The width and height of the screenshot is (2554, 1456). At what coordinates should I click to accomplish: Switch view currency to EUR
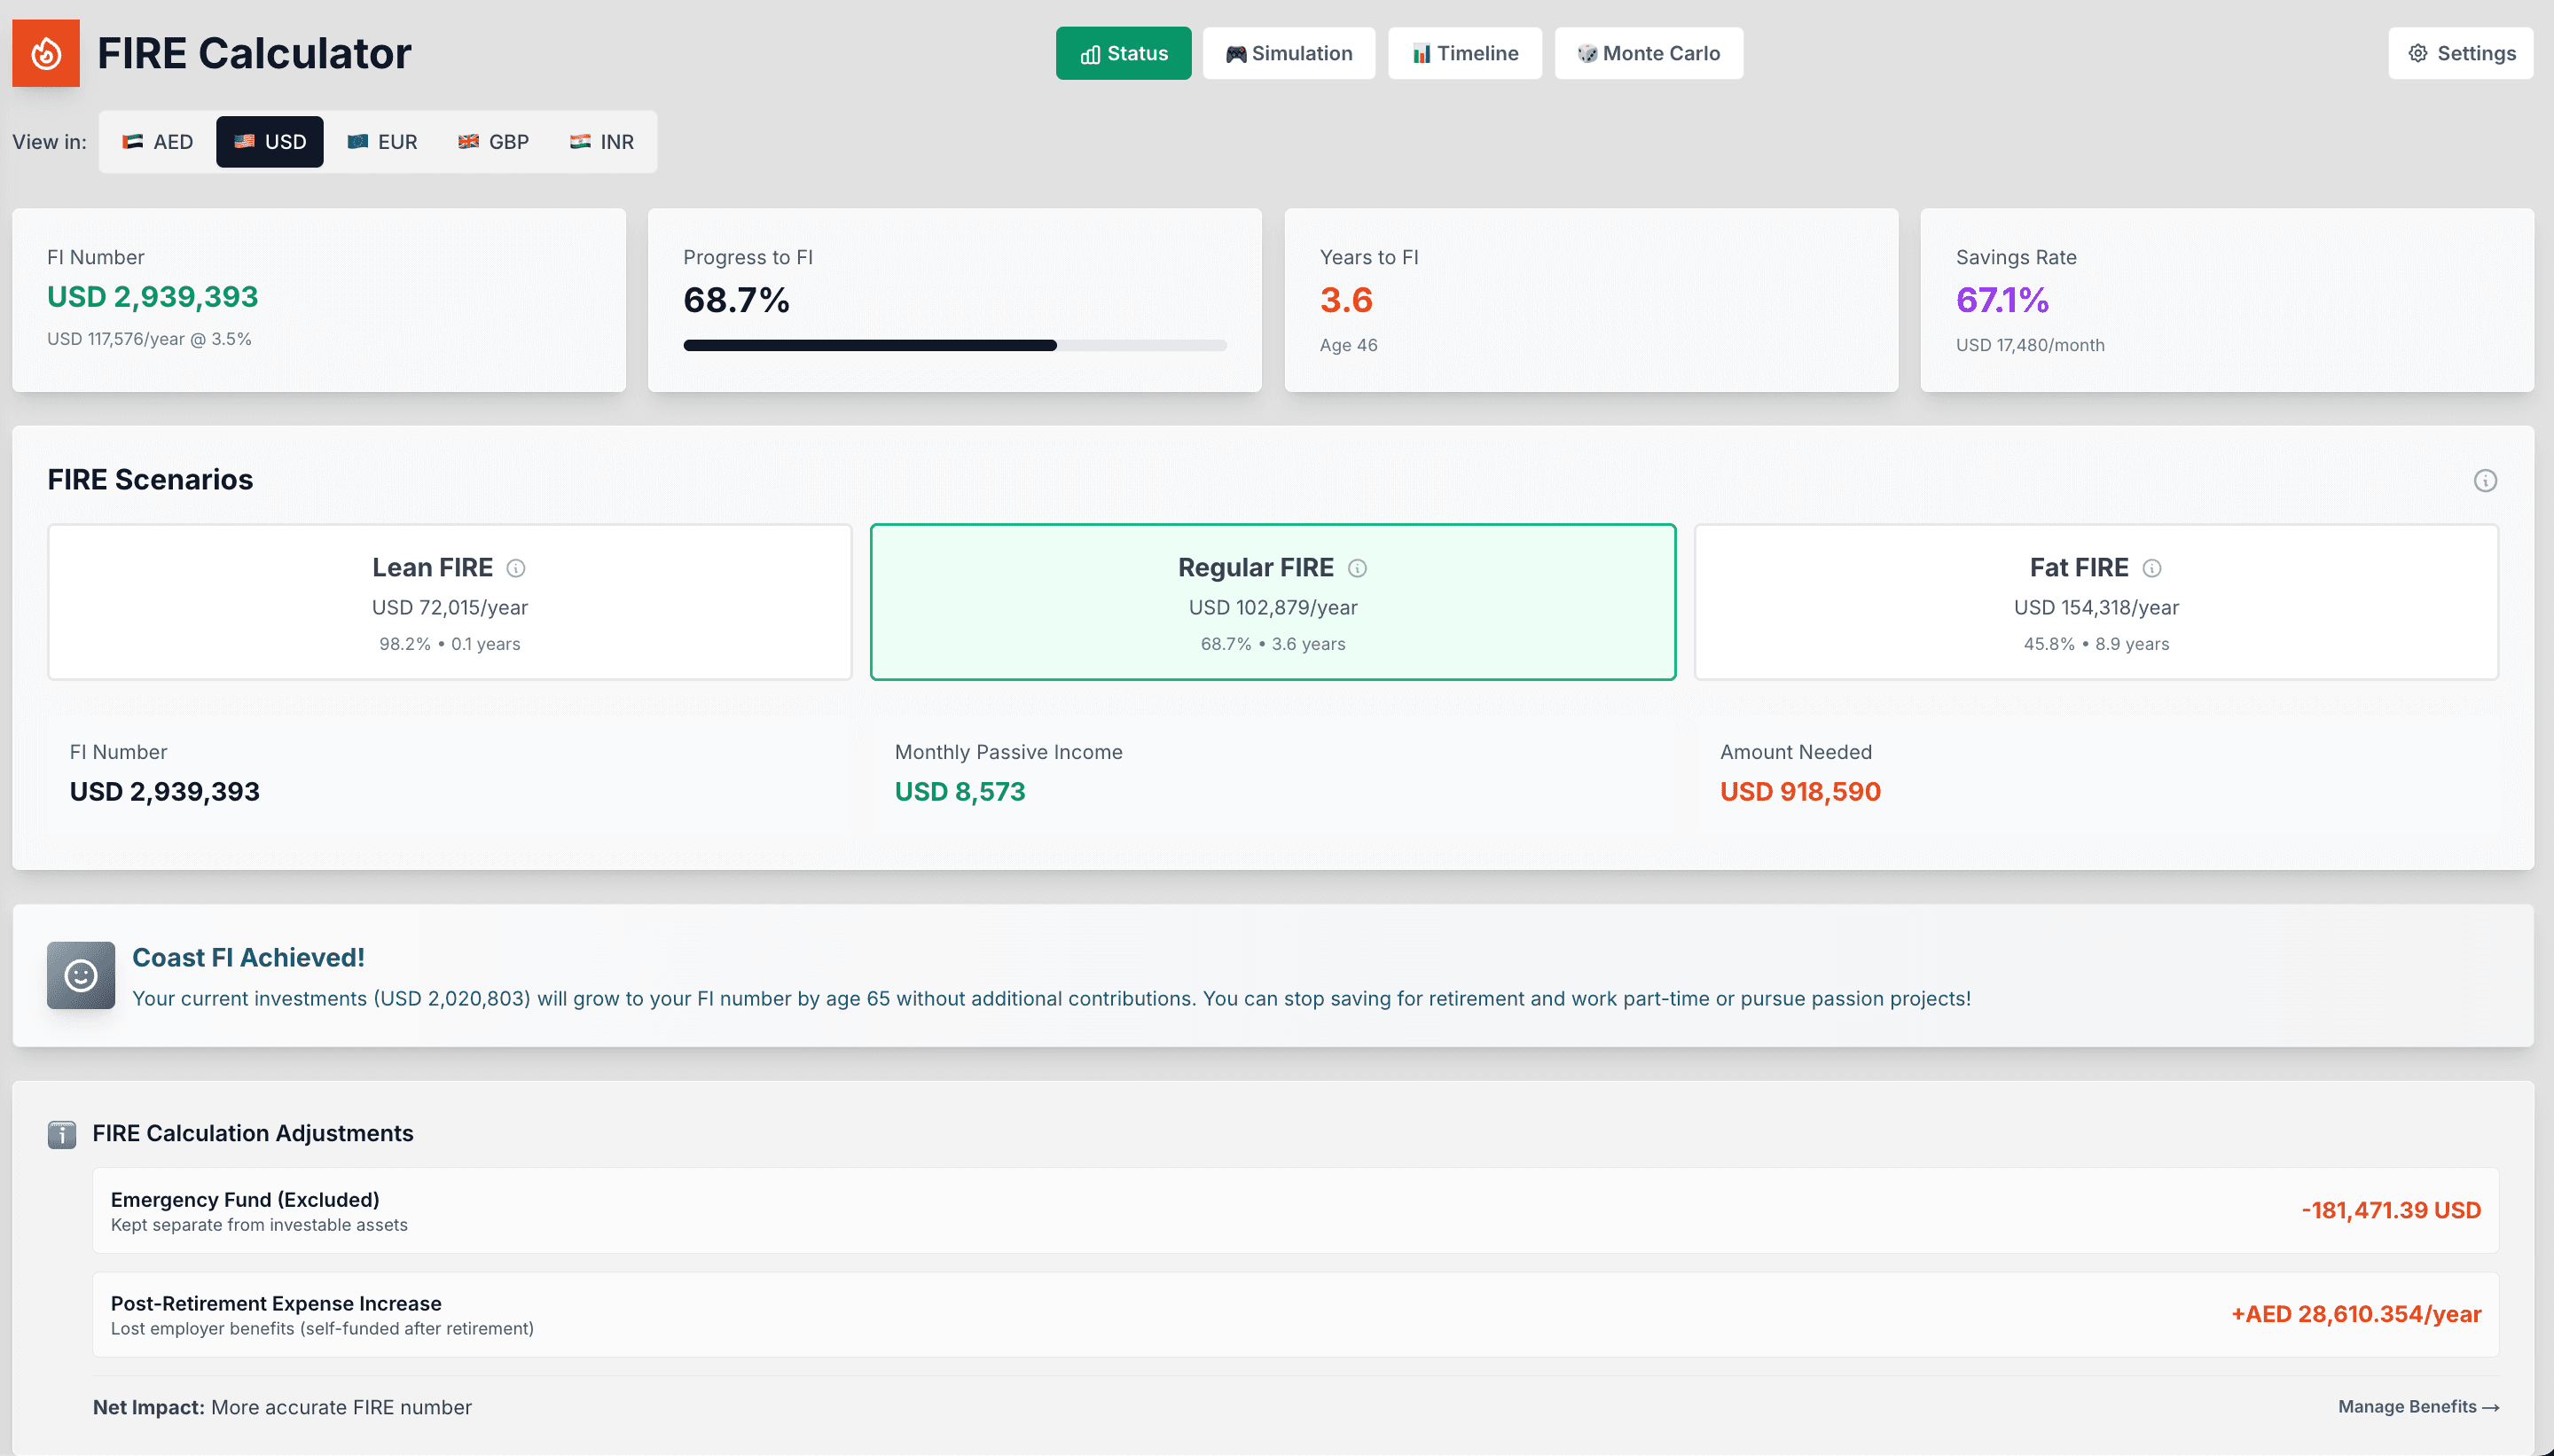coord(383,142)
